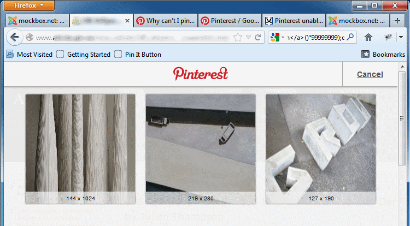The width and height of the screenshot is (410, 226).
Task: Go to the Home page icon
Action: click(x=368, y=37)
